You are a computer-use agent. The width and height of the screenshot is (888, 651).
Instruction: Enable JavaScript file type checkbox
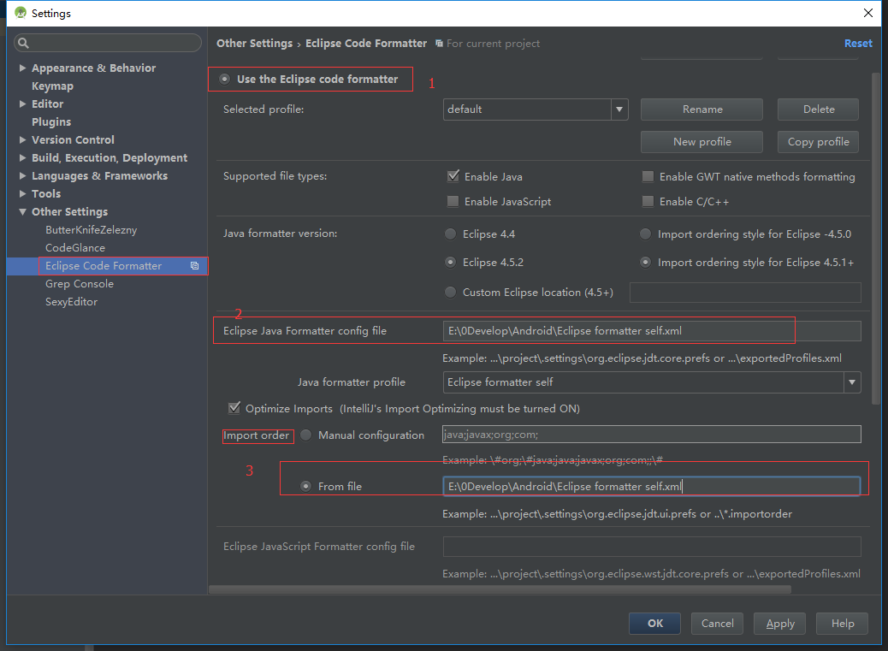click(x=453, y=202)
